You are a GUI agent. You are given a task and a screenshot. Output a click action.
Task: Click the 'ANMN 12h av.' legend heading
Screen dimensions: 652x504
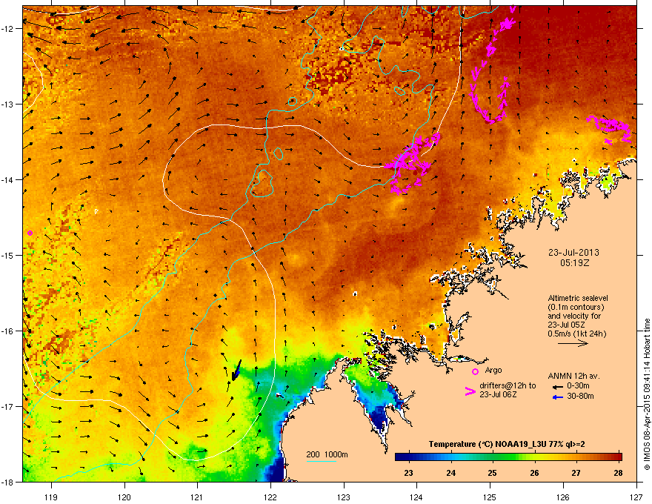(573, 376)
